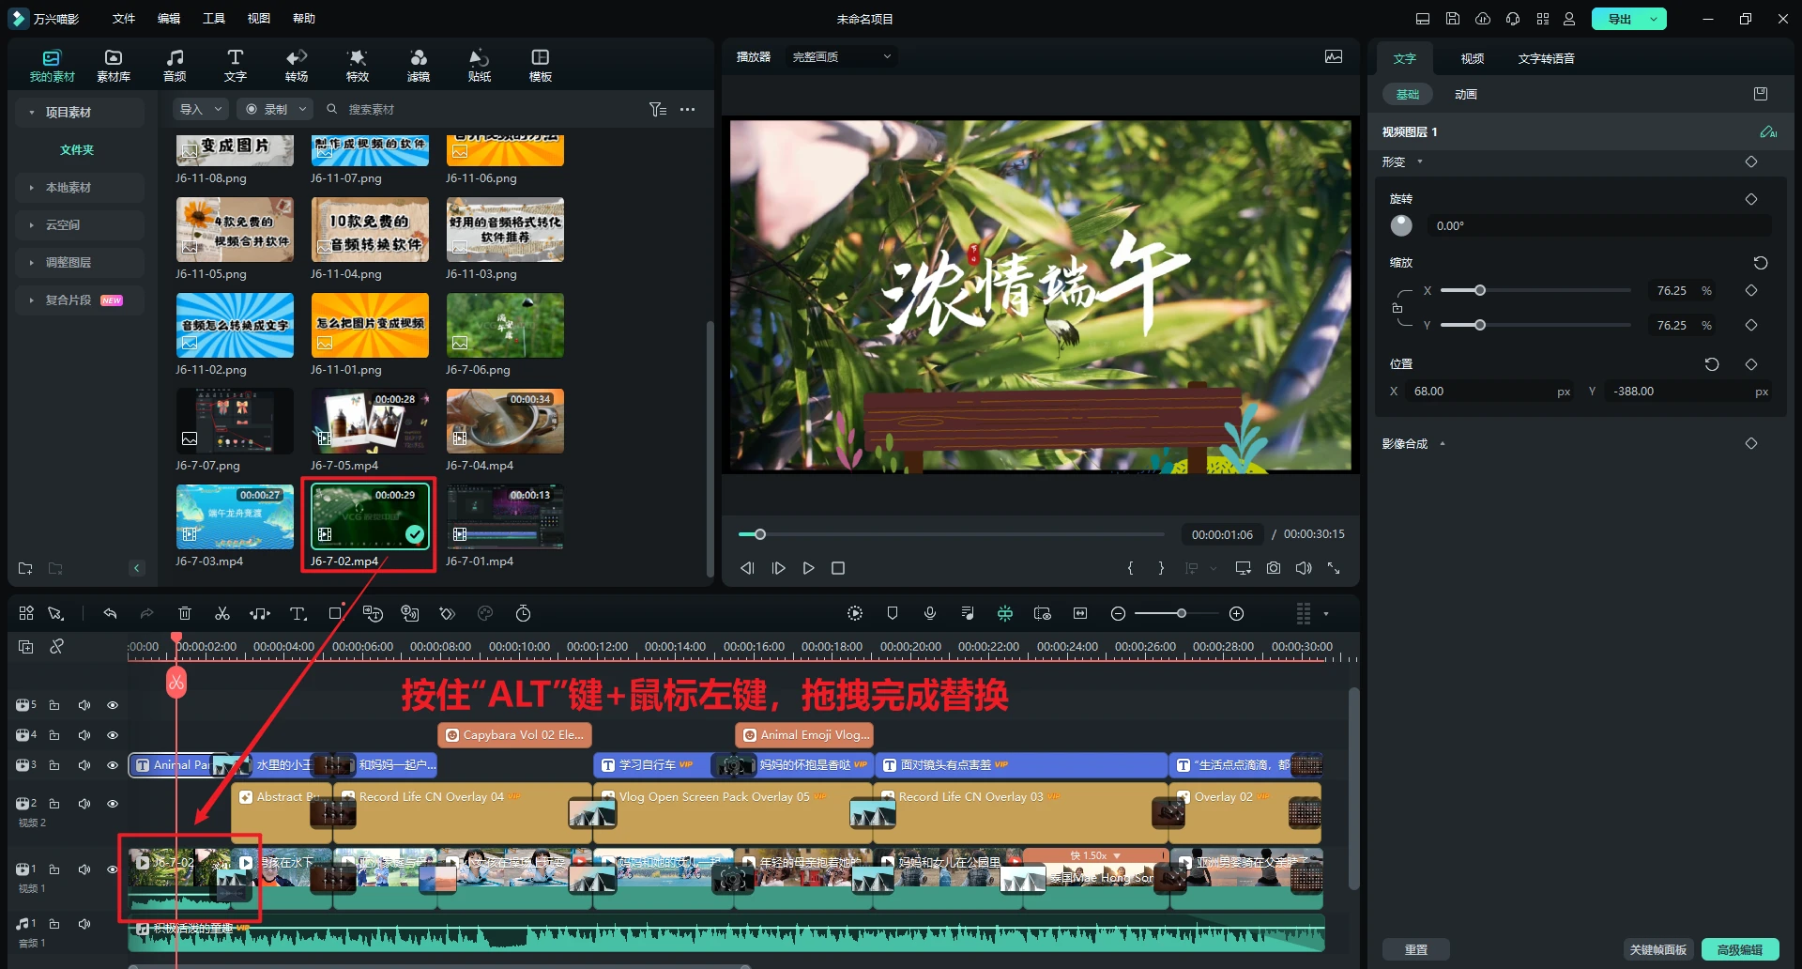This screenshot has height=969, width=1802.
Task: Open the 模板 templates tab
Action: click(541, 65)
